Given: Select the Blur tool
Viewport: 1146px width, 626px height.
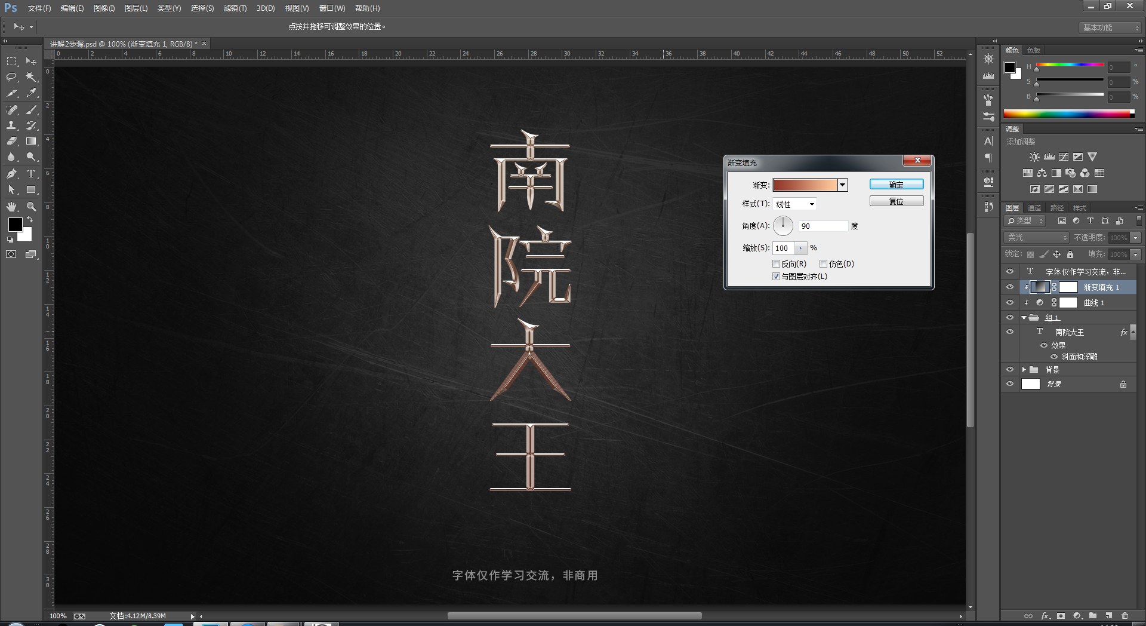Looking at the screenshot, I should tap(11, 157).
